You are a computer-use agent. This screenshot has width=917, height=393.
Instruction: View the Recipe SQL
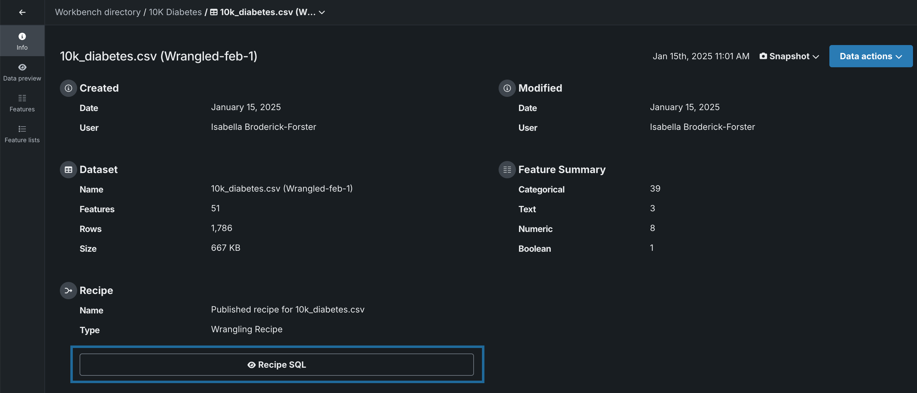tap(276, 365)
